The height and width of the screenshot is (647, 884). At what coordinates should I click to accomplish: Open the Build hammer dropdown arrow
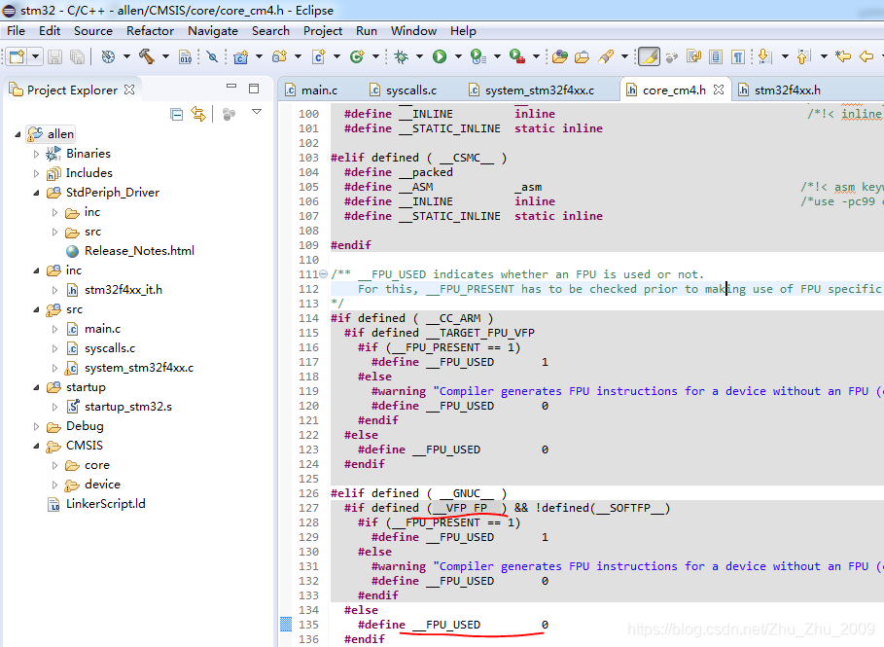[165, 56]
